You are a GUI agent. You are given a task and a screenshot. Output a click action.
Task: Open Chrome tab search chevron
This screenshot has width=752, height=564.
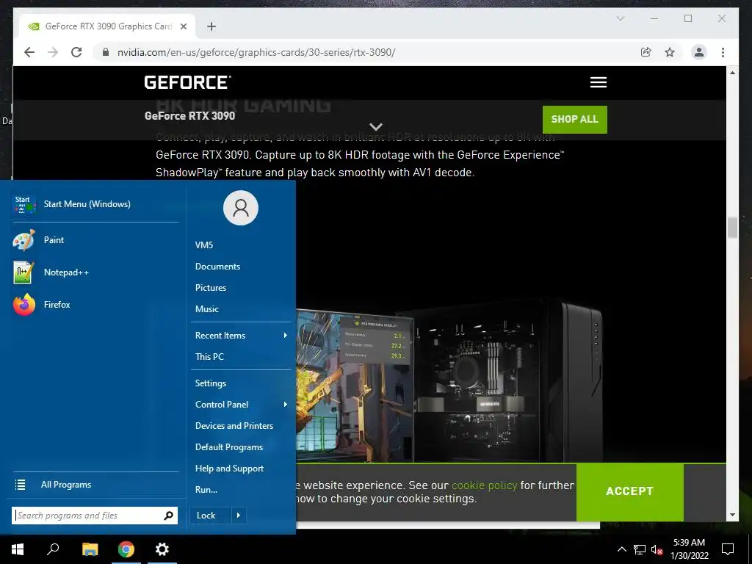[x=620, y=18]
